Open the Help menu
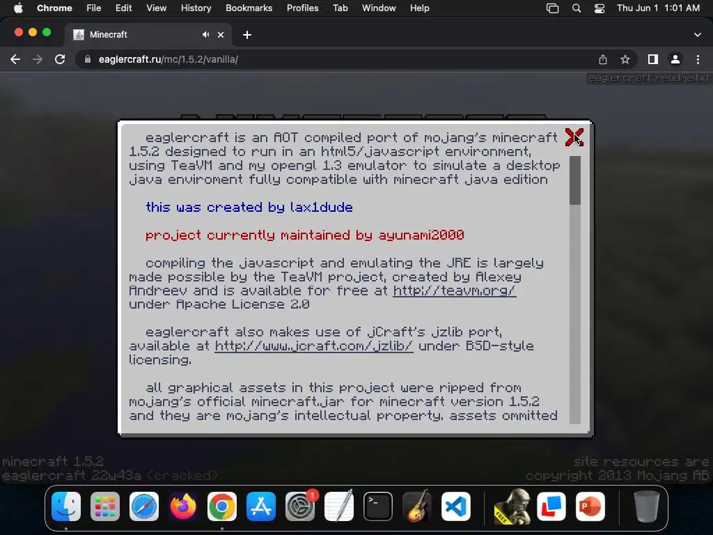The width and height of the screenshot is (713, 535). pos(419,8)
